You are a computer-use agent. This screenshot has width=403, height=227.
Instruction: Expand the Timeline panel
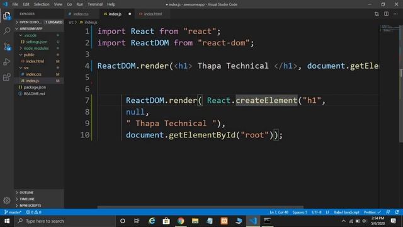pos(39,199)
